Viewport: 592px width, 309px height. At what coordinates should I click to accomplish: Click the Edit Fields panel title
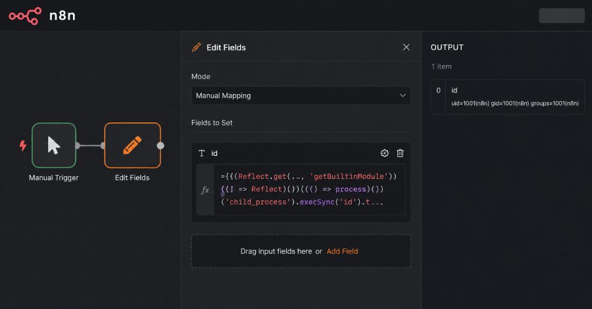226,47
